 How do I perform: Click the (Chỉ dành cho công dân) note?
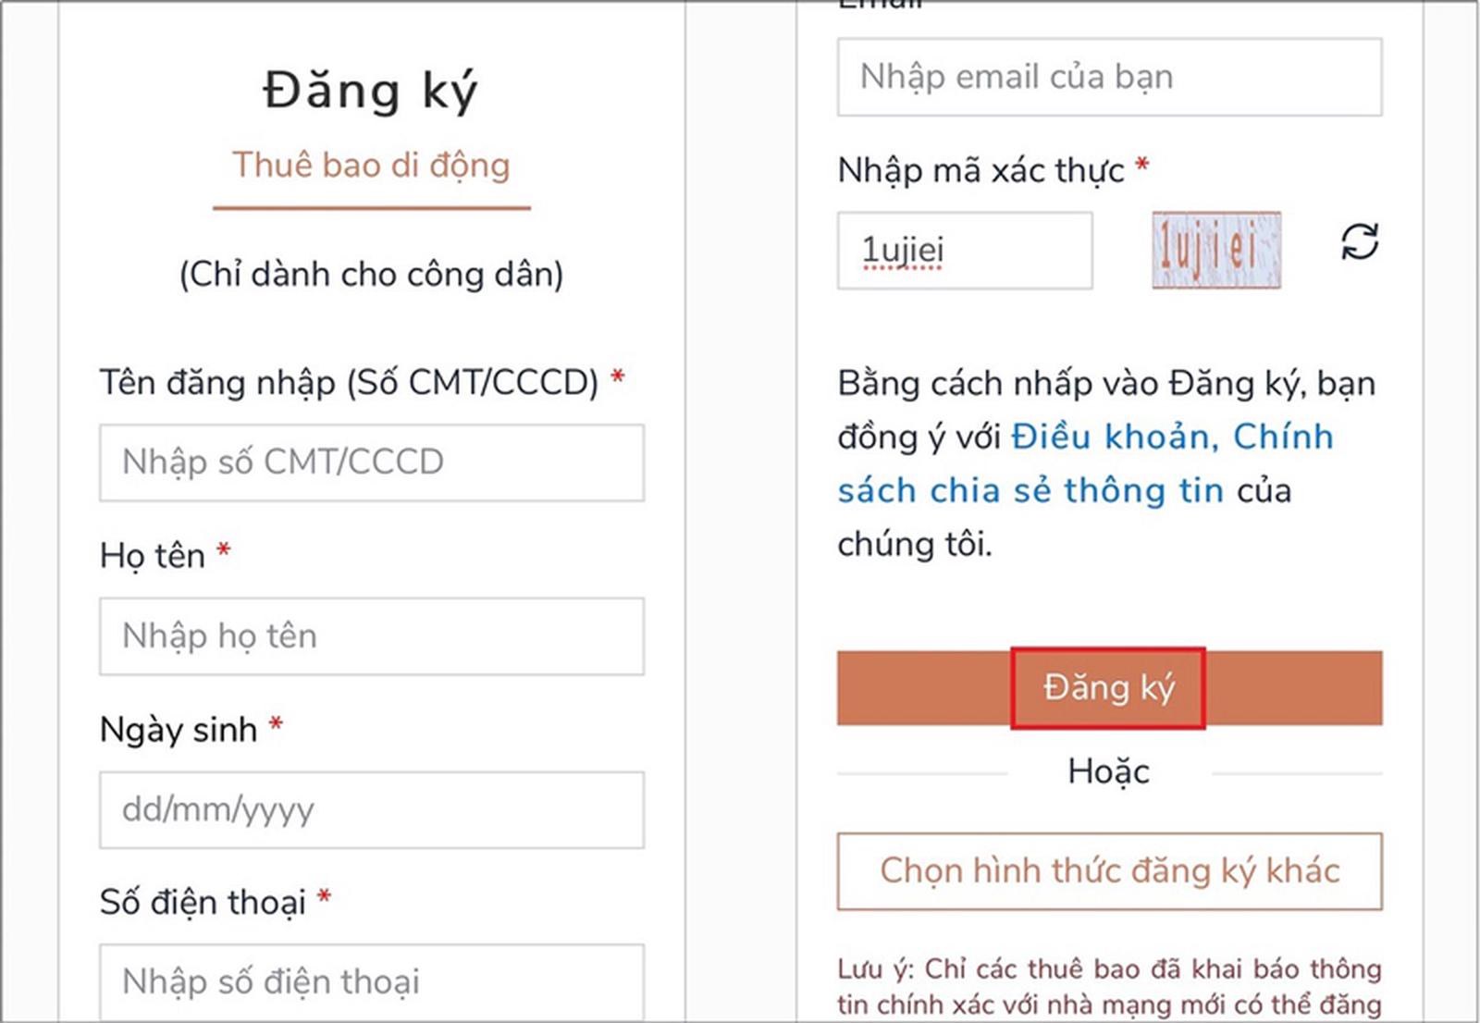[371, 275]
